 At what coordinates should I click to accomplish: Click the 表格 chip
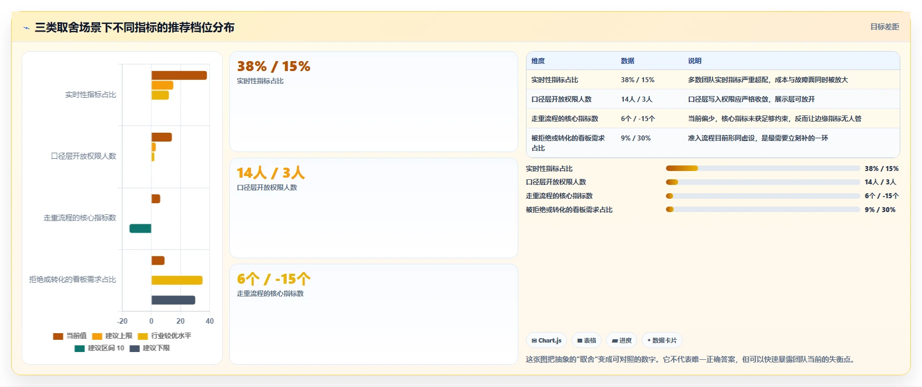(x=587, y=340)
